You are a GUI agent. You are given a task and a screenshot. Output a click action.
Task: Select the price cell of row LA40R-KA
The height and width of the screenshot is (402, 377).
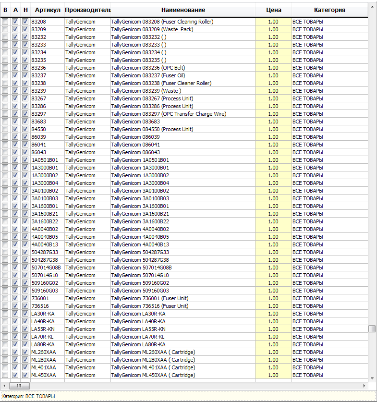point(273,321)
